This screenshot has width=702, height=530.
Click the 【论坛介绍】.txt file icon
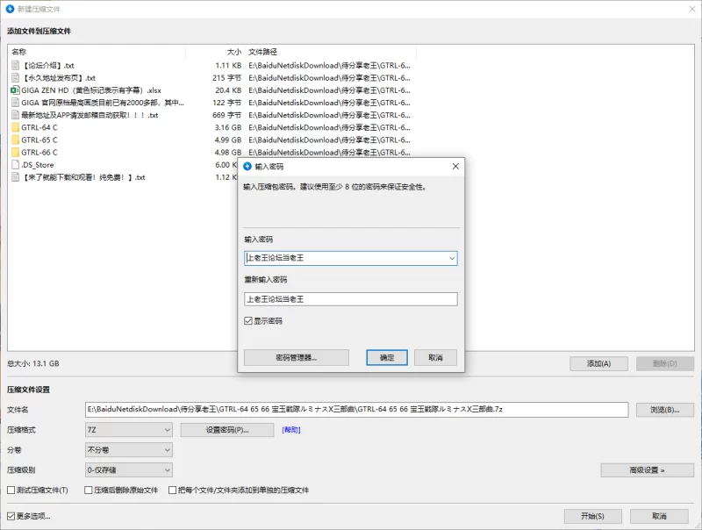(x=15, y=65)
